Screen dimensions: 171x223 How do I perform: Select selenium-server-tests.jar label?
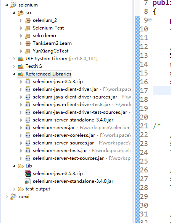pyautogui.click(x=60, y=151)
